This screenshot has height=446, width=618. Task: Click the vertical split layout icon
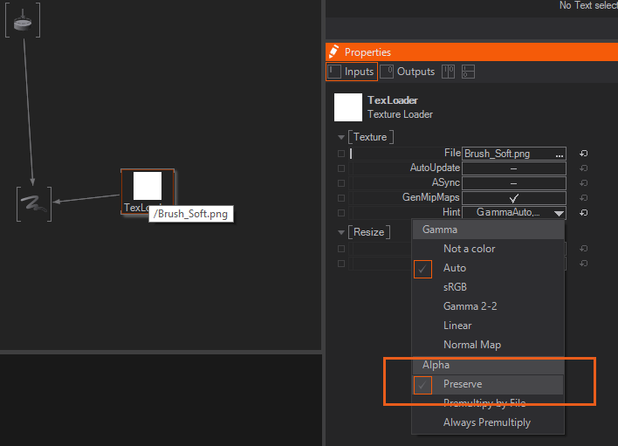pos(449,72)
